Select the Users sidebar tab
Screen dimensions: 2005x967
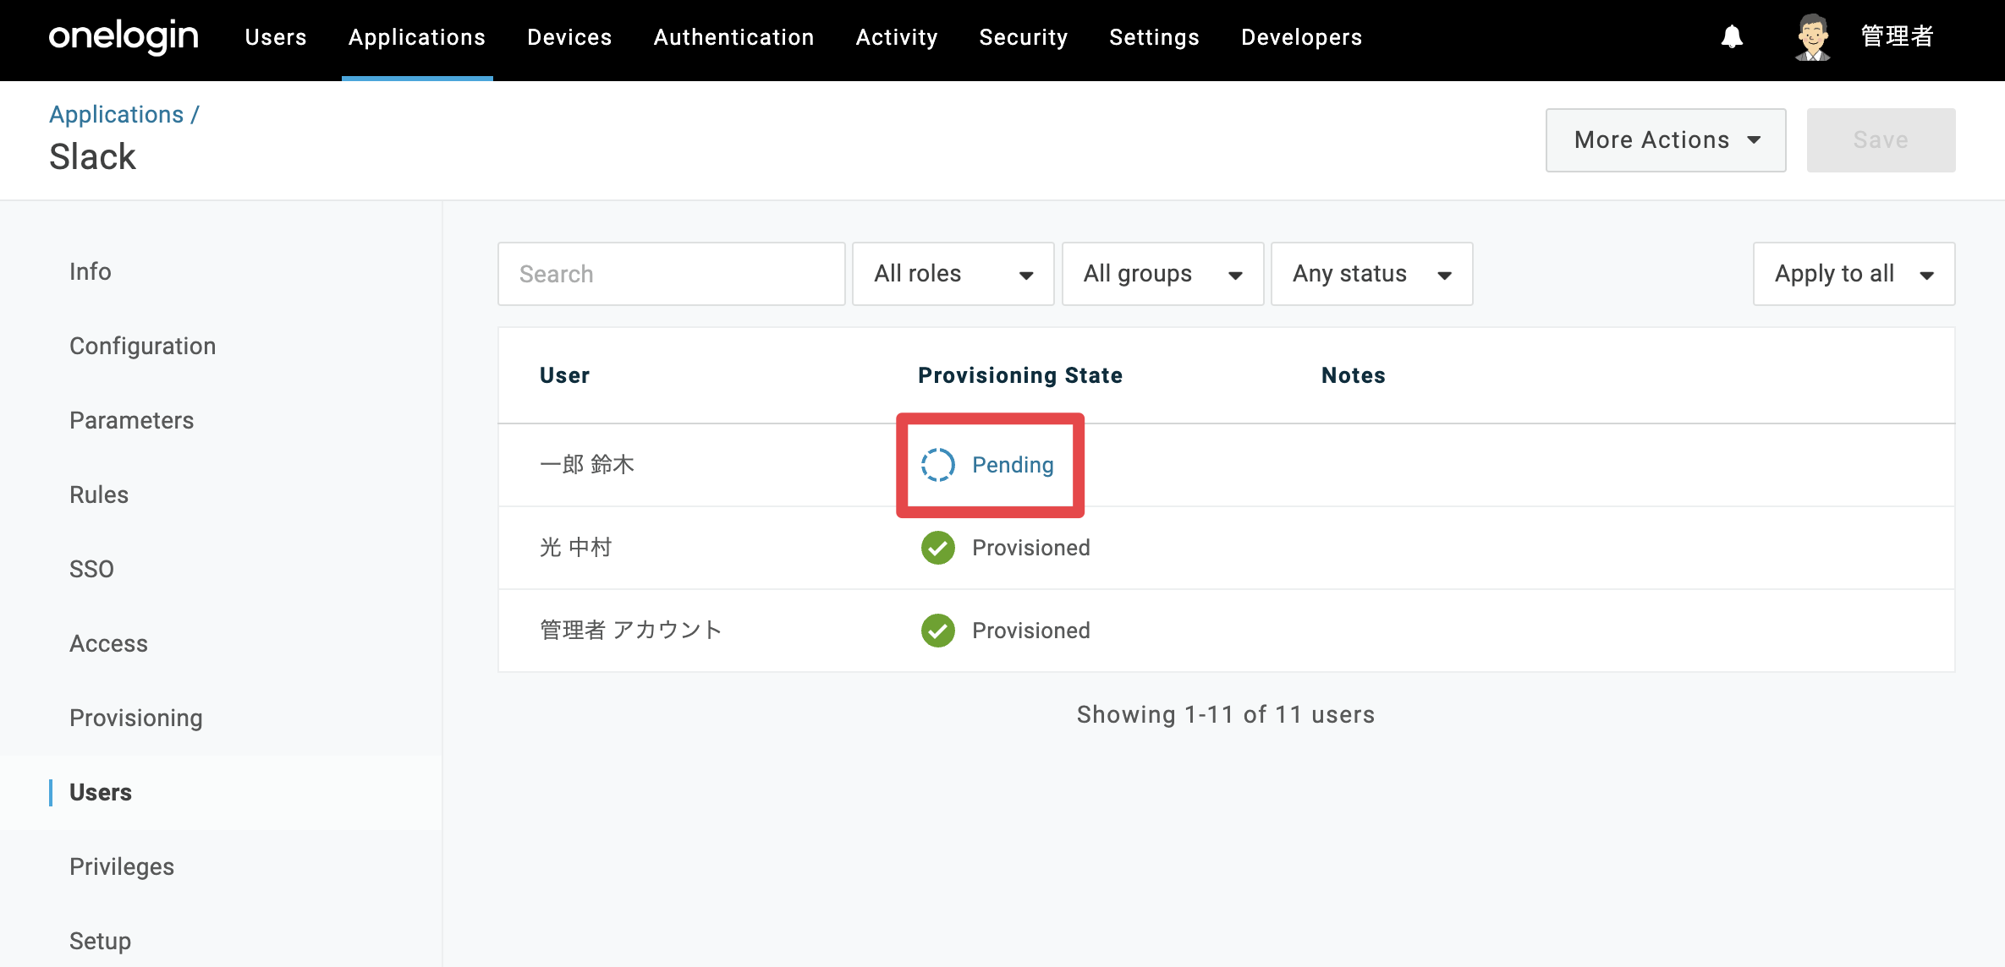(x=101, y=792)
